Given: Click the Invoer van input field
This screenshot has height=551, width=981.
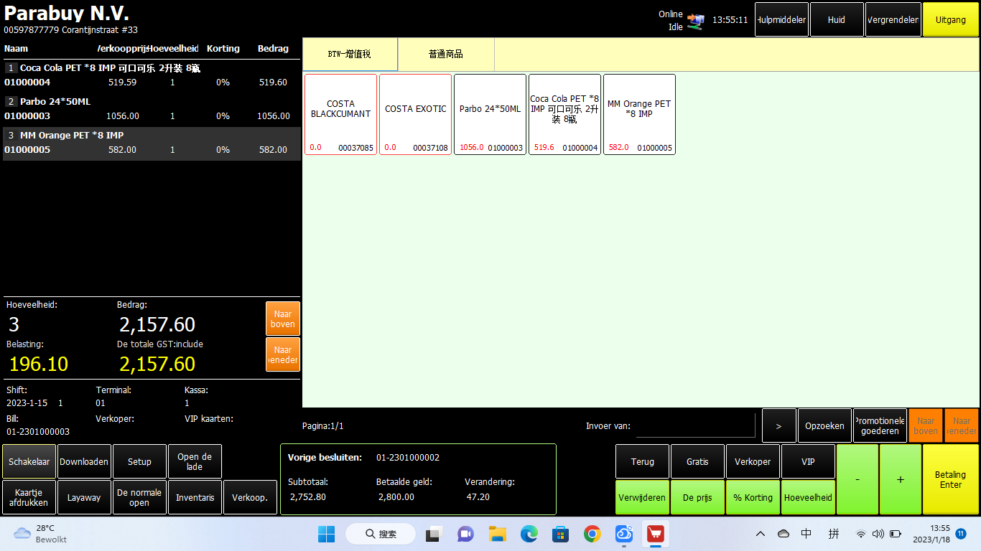Looking at the screenshot, I should point(695,425).
